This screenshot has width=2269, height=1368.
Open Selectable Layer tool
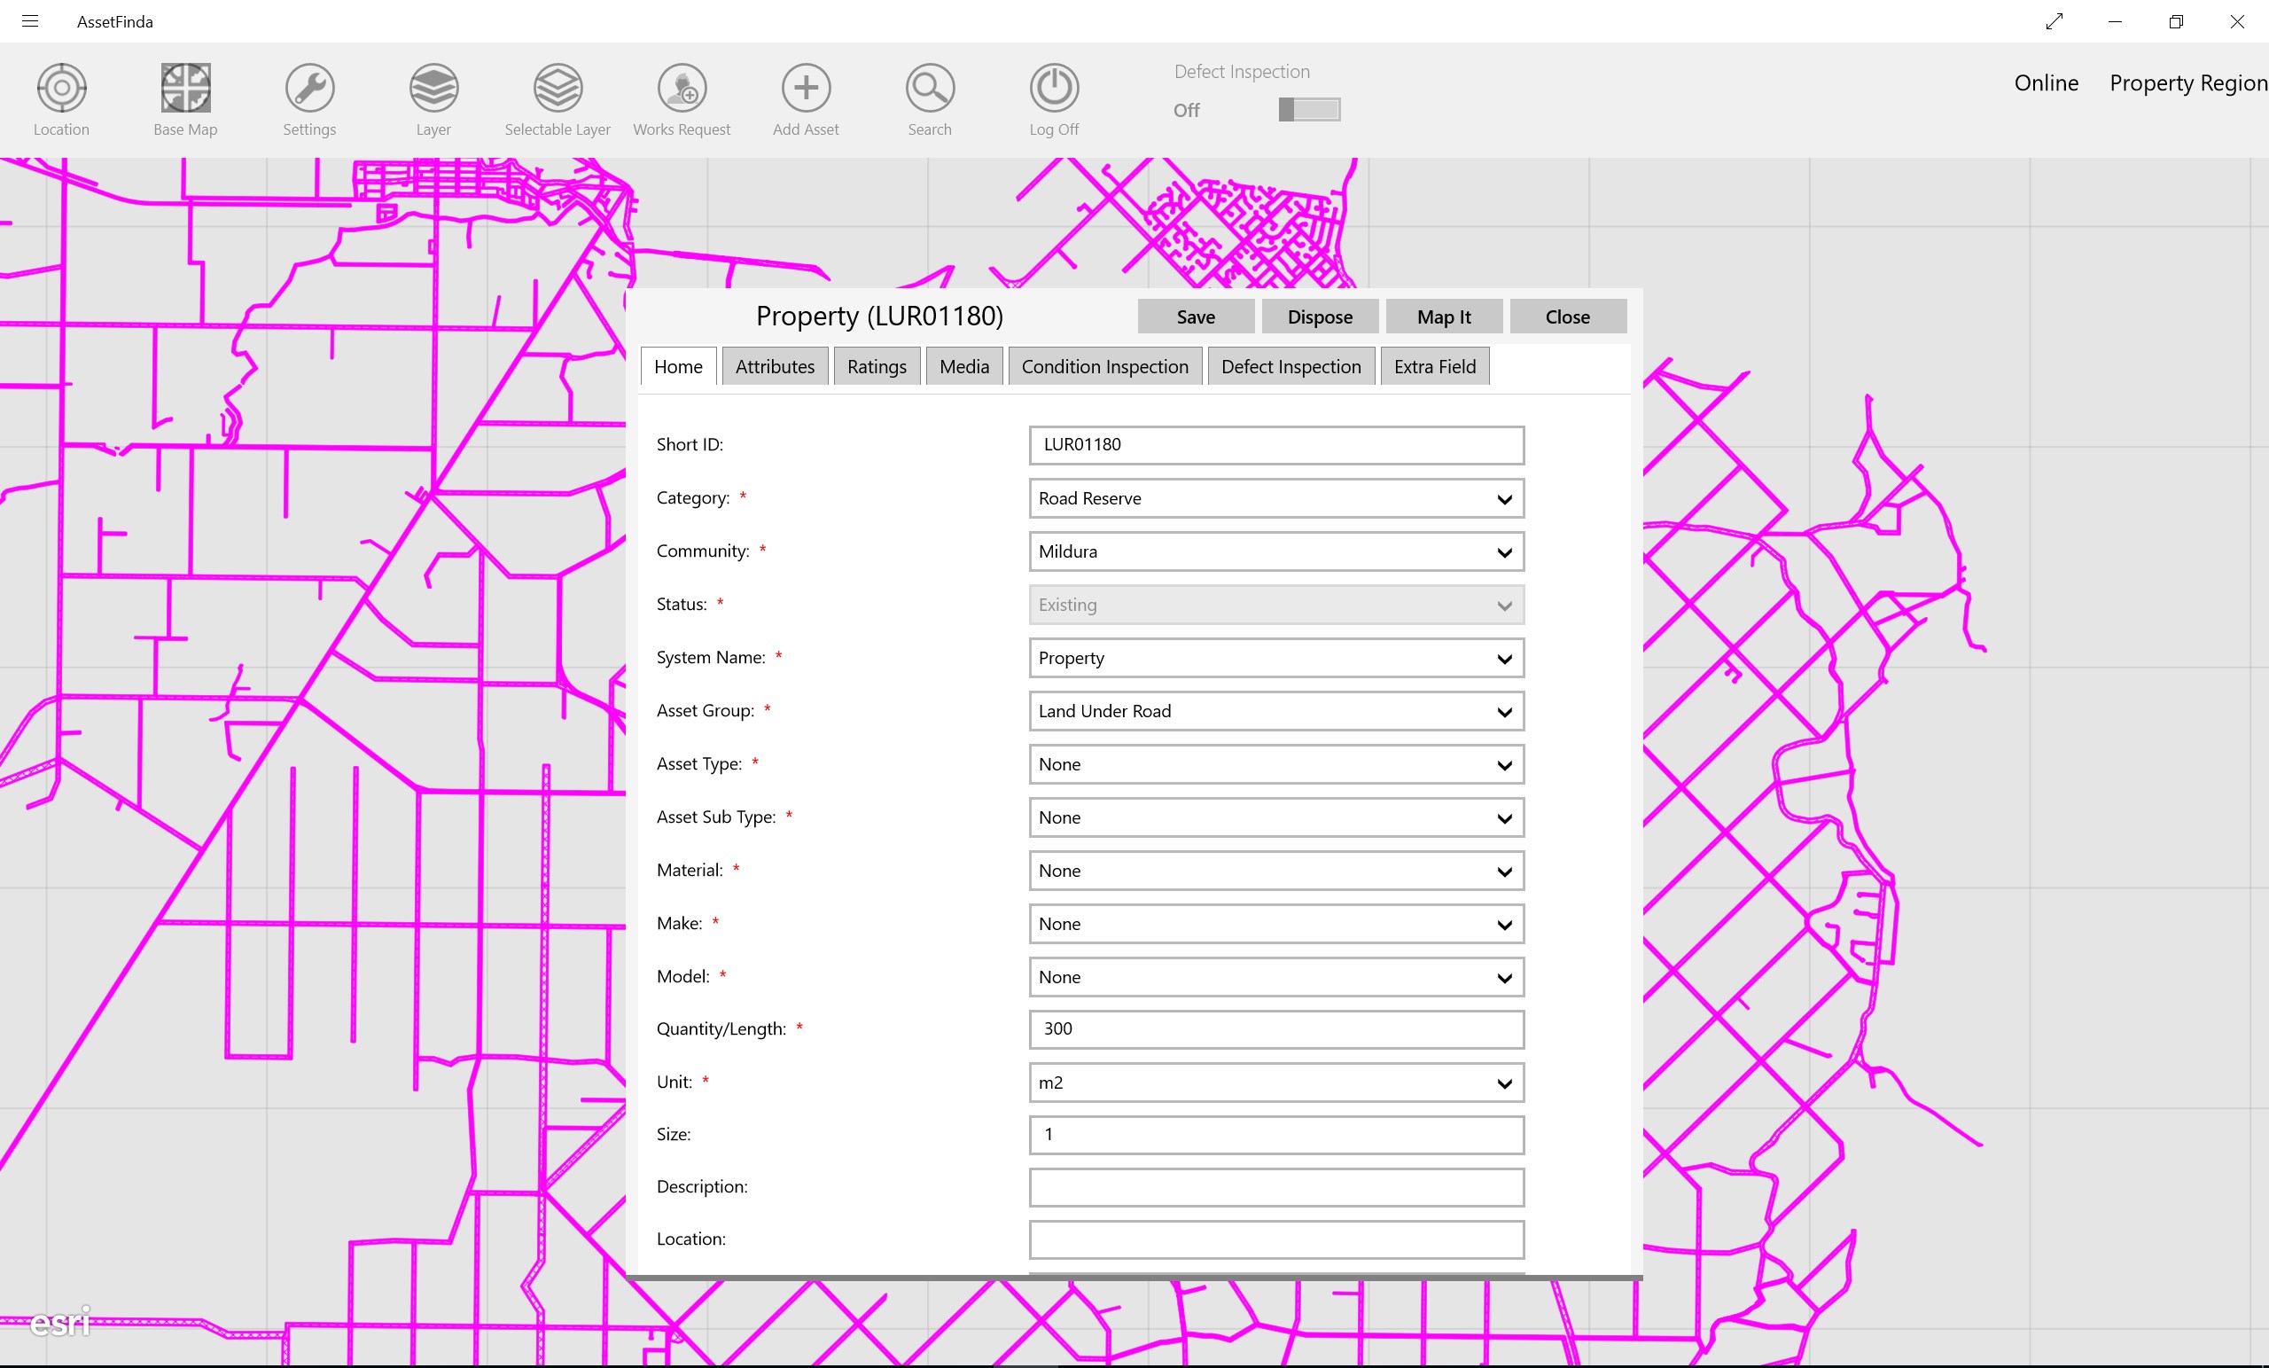[558, 89]
